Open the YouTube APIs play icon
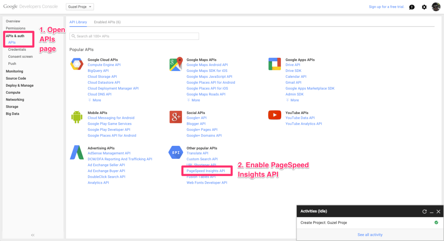444x241 pixels. pos(275,115)
